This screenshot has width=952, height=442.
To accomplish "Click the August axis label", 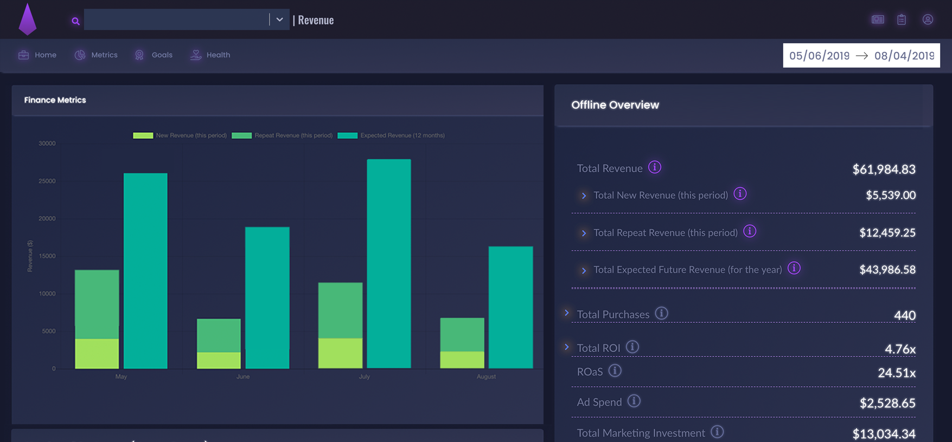I will tap(486, 376).
